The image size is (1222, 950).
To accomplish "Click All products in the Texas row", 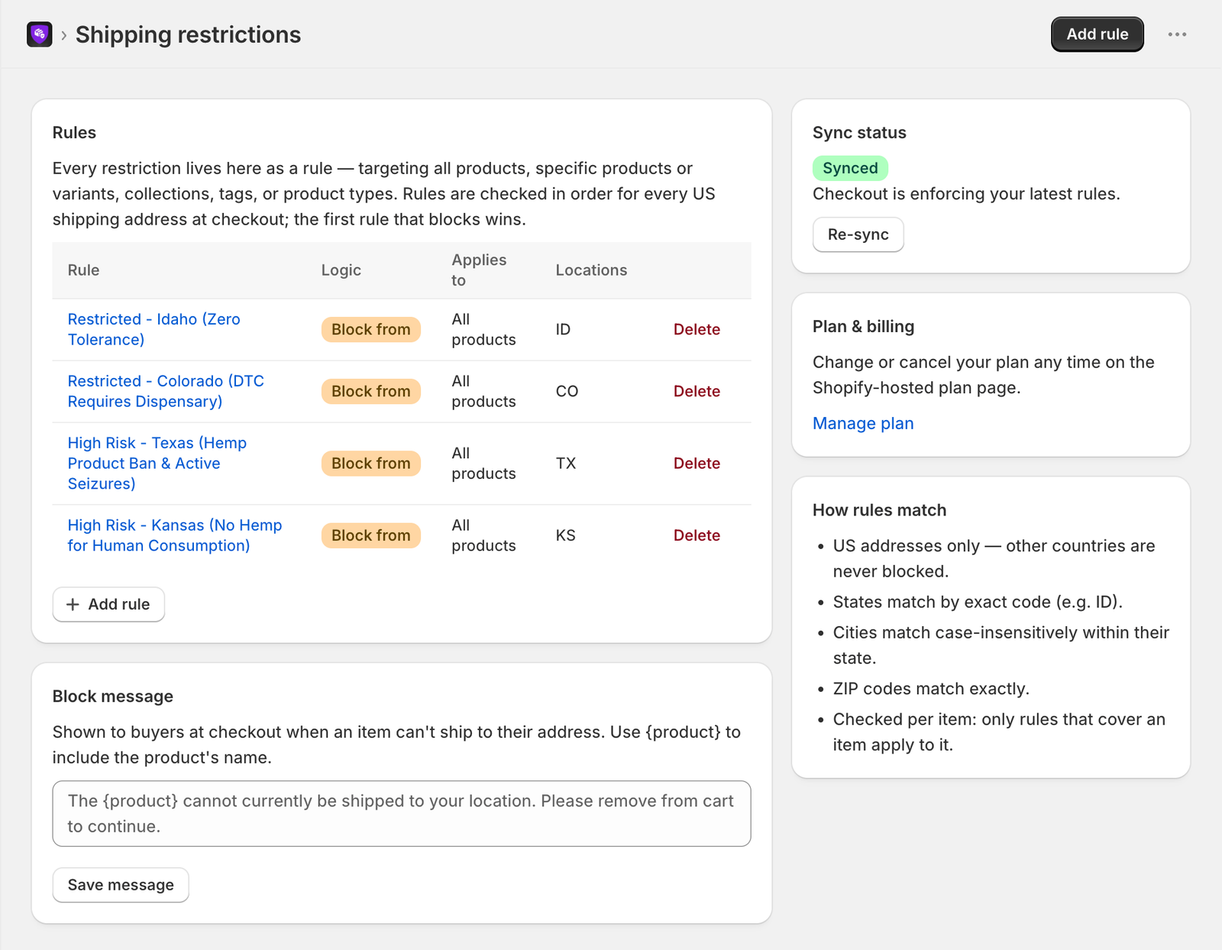I will (483, 463).
